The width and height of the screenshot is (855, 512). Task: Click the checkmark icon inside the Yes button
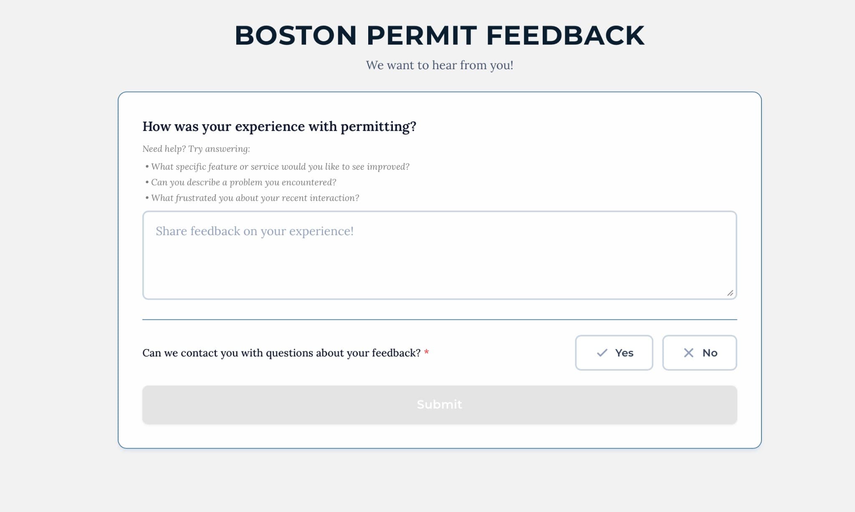point(602,353)
